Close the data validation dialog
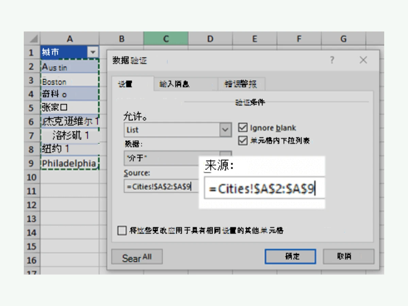The width and height of the screenshot is (408, 306). coord(363,60)
